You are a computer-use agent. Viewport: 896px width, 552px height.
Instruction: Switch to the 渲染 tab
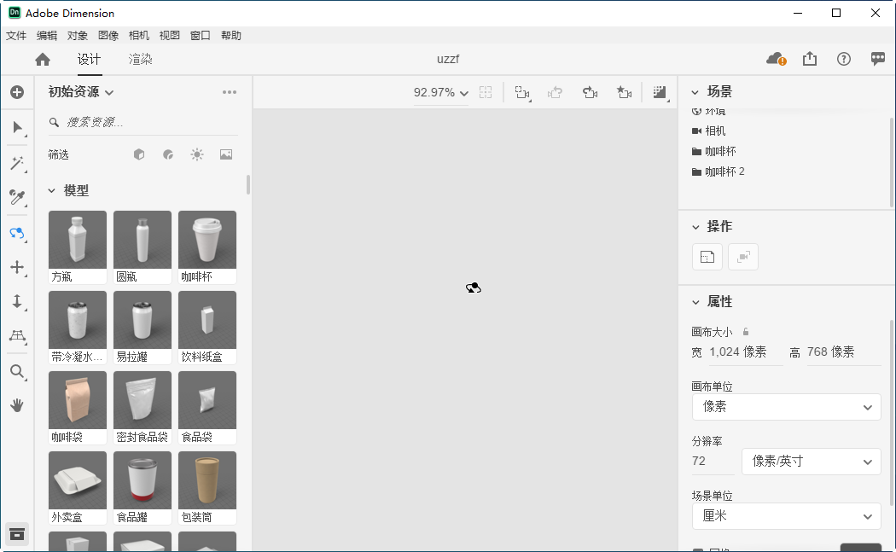[140, 60]
